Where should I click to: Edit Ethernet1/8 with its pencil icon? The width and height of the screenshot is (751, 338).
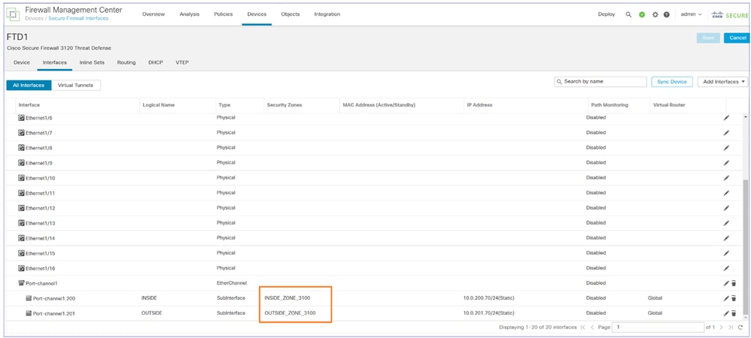coord(726,148)
